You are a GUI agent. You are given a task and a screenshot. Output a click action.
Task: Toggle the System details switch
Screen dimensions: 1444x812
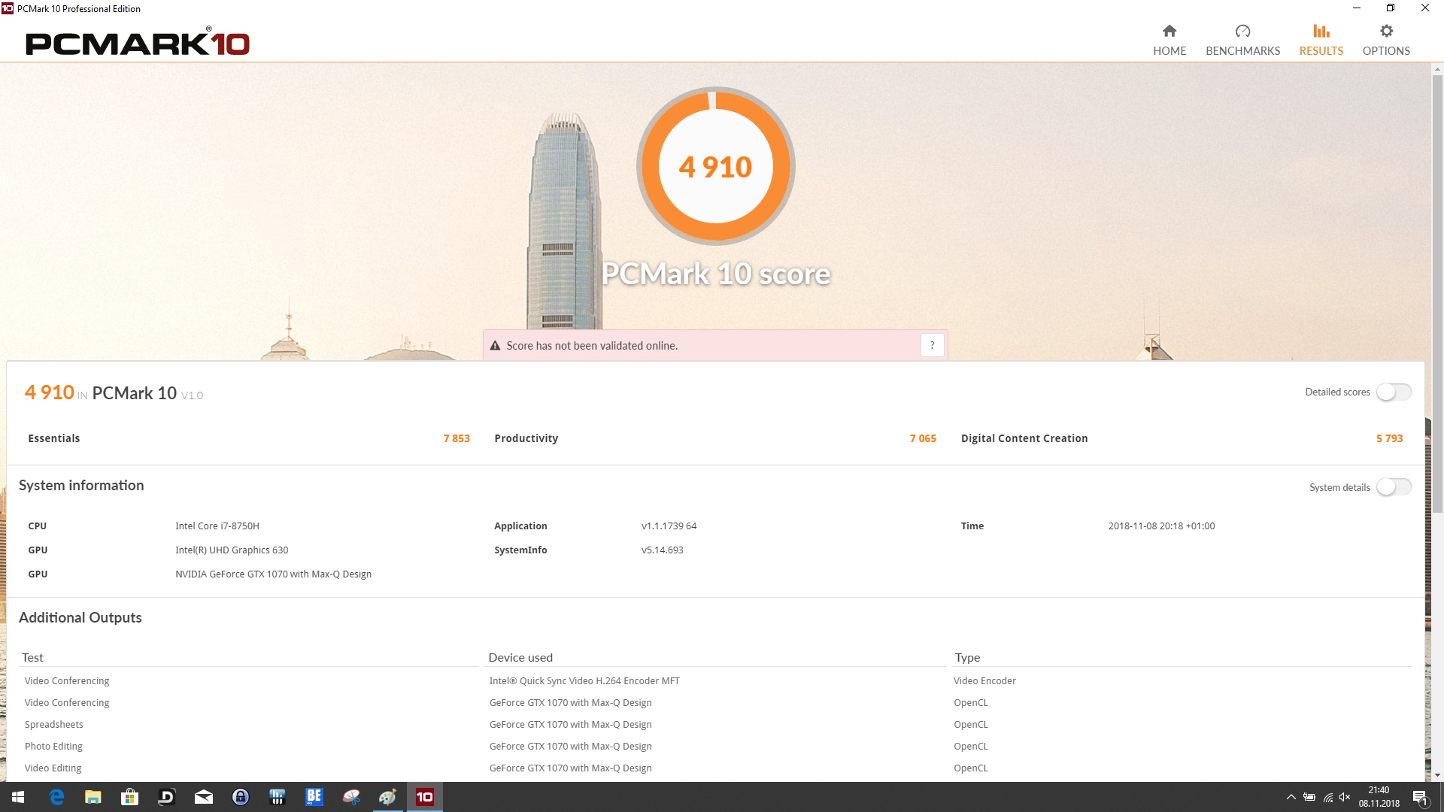click(1394, 487)
